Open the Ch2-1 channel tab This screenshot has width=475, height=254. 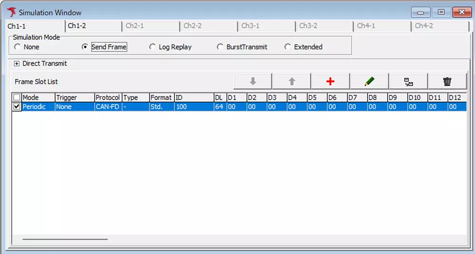point(134,26)
